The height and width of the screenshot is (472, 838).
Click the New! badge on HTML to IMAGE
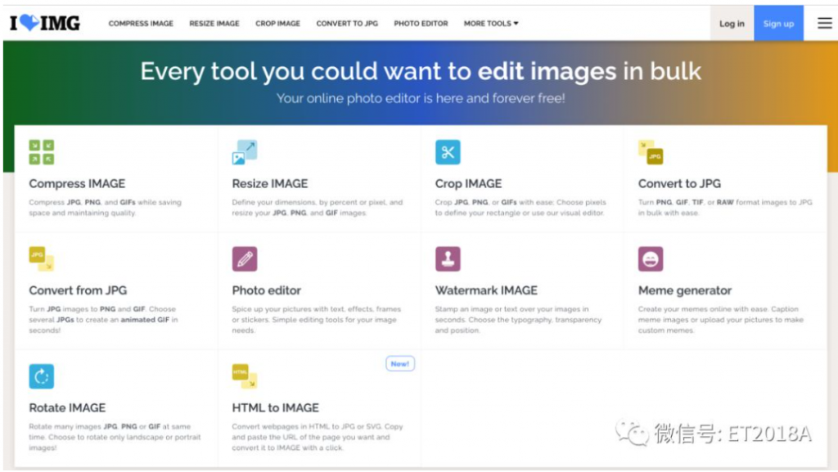399,363
